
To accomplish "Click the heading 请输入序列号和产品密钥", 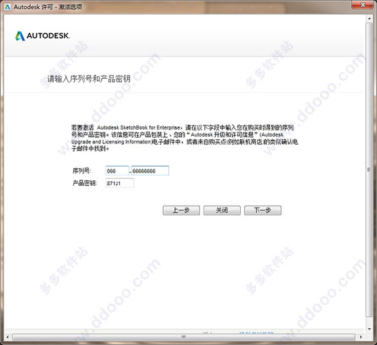I will pyautogui.click(x=88, y=79).
